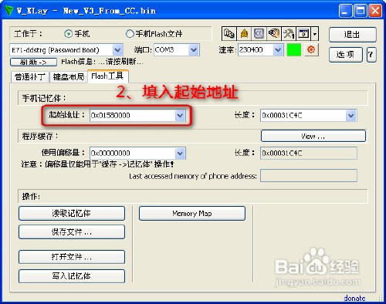Click the gray CC chip toolbar icon
The image size is (386, 304).
(259, 33)
